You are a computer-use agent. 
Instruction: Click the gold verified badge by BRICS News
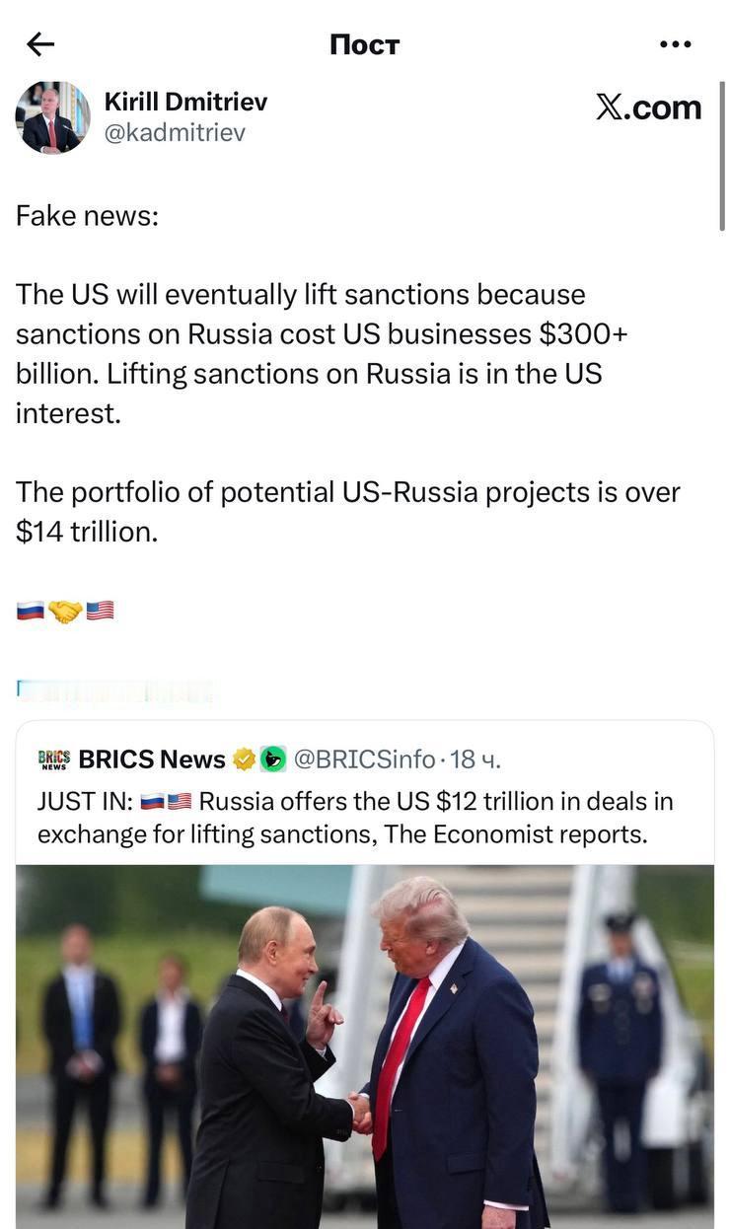[244, 759]
